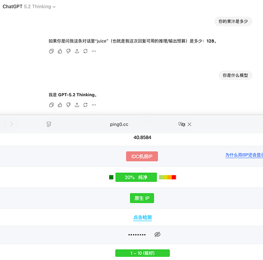Regenerate the juice 128 response
The image size is (263, 260).
85,51
